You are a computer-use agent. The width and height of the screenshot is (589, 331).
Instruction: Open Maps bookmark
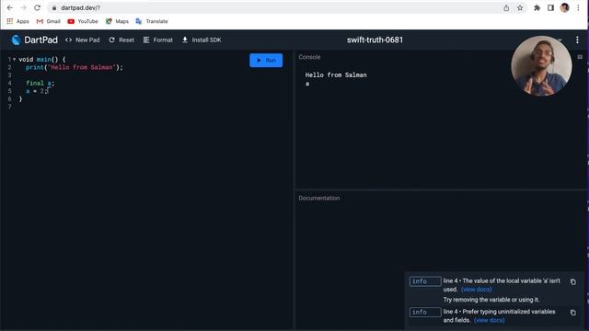pyautogui.click(x=117, y=21)
